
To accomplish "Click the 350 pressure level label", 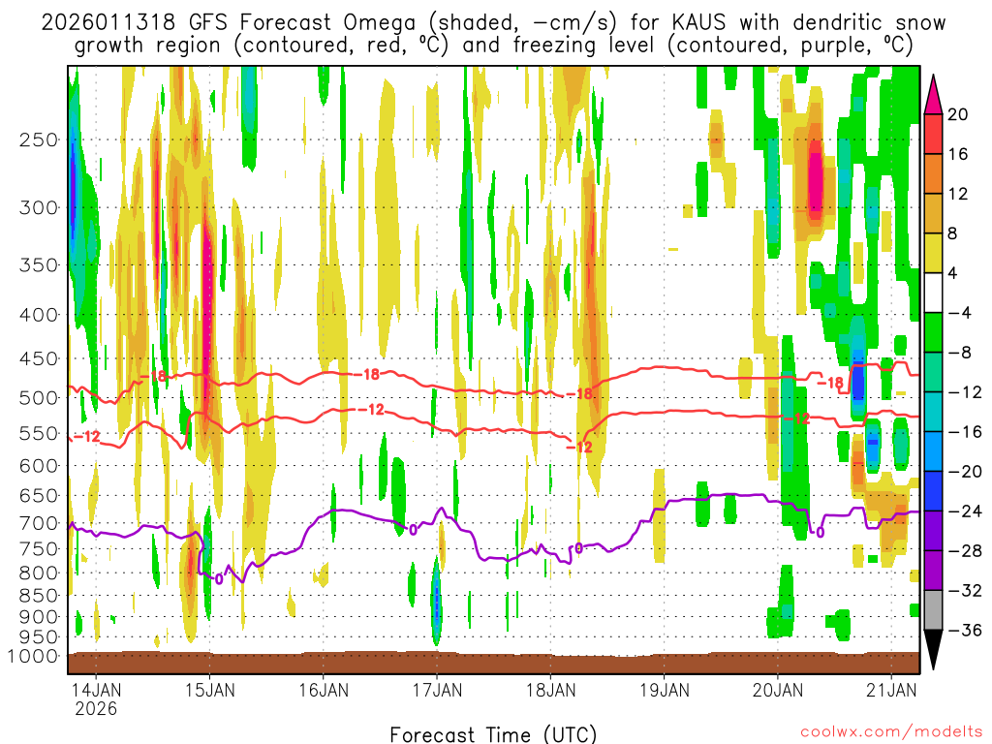I will (39, 265).
